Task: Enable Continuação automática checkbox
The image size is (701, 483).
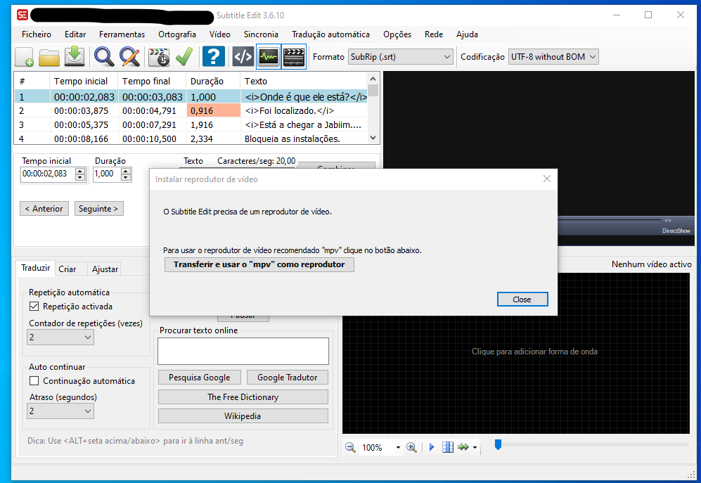Action: tap(34, 381)
